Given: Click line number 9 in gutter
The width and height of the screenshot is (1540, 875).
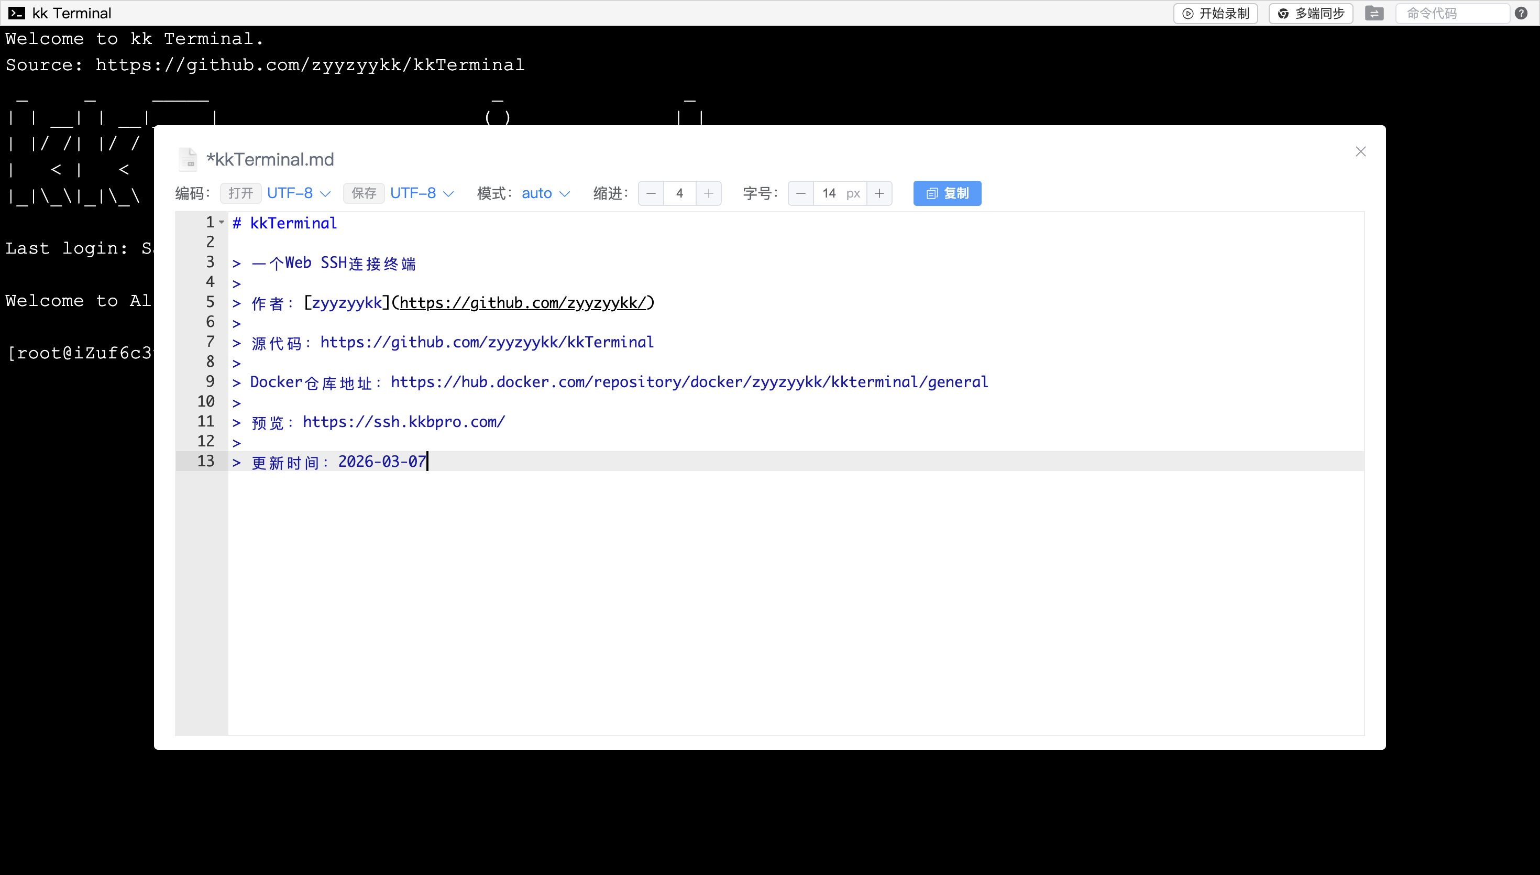Looking at the screenshot, I should coord(210,381).
